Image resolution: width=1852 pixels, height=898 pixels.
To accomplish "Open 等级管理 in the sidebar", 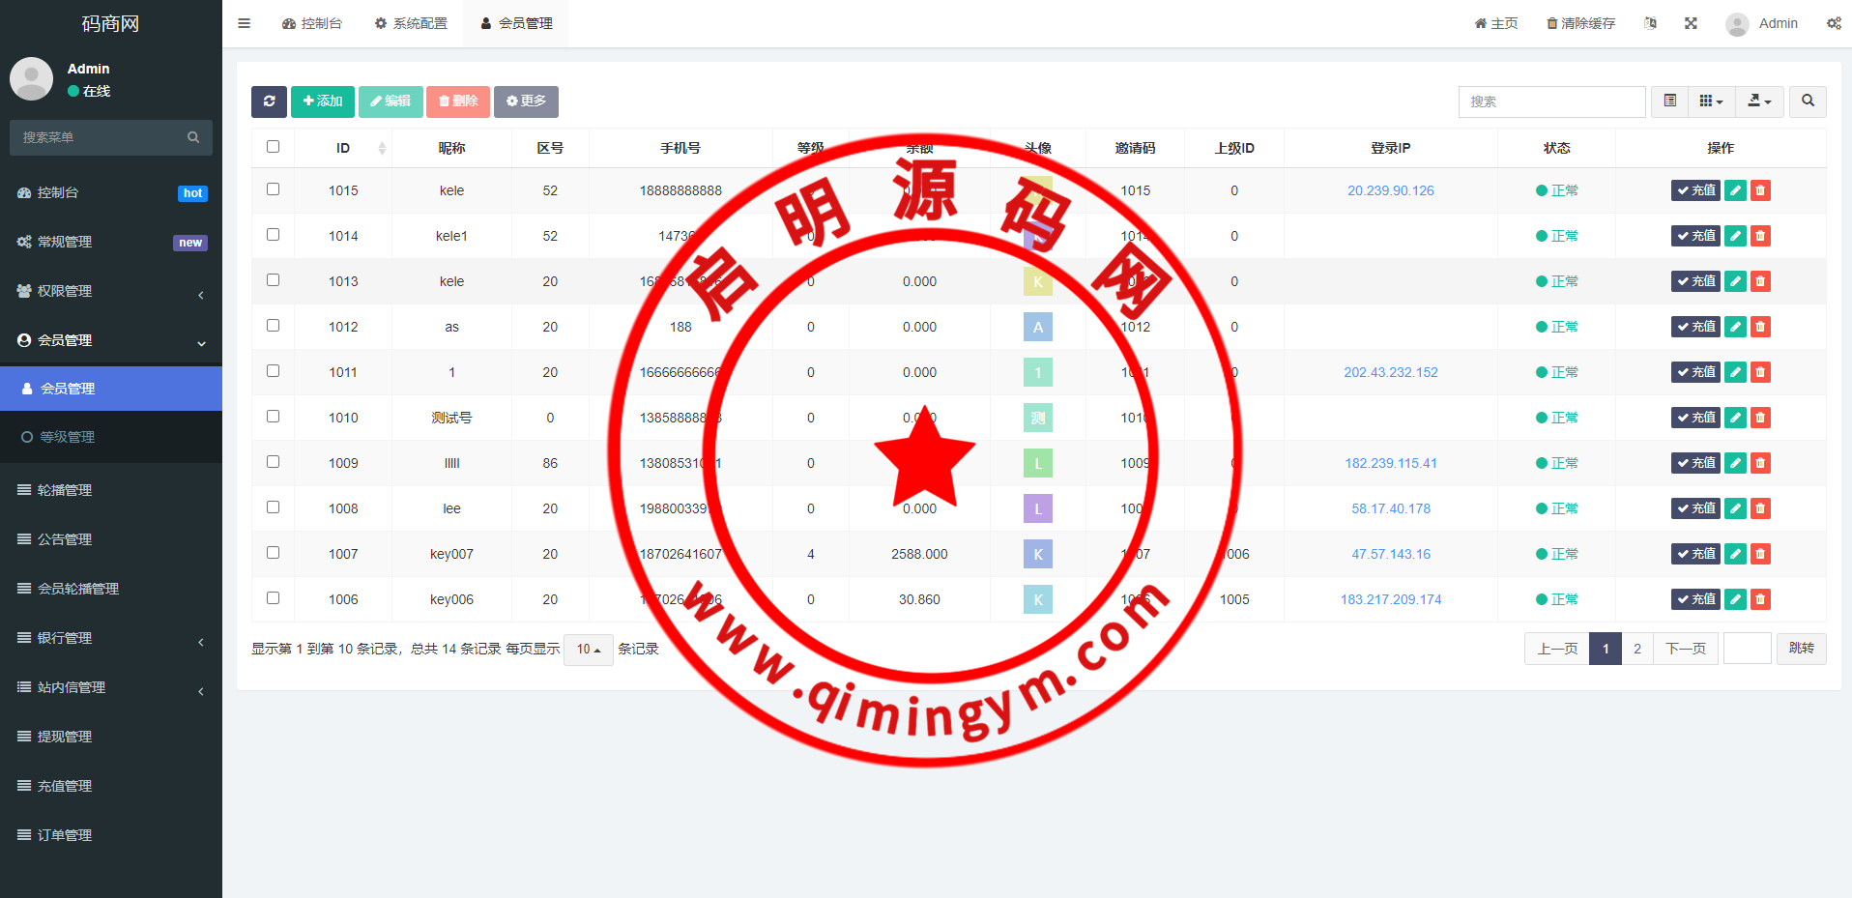I will [x=67, y=437].
